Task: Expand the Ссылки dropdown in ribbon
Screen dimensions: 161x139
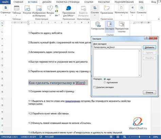Action: 95,11
